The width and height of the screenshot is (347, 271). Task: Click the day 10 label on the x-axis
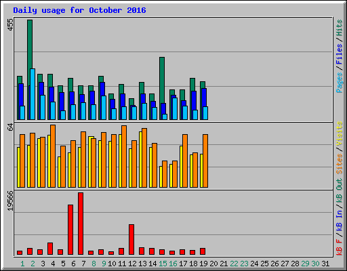pyautogui.click(x=112, y=264)
